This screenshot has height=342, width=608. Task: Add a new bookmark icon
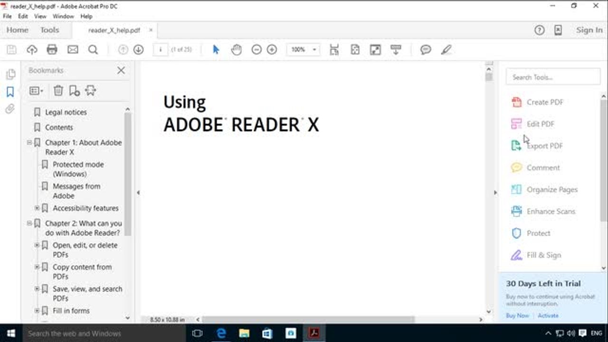pos(74,90)
